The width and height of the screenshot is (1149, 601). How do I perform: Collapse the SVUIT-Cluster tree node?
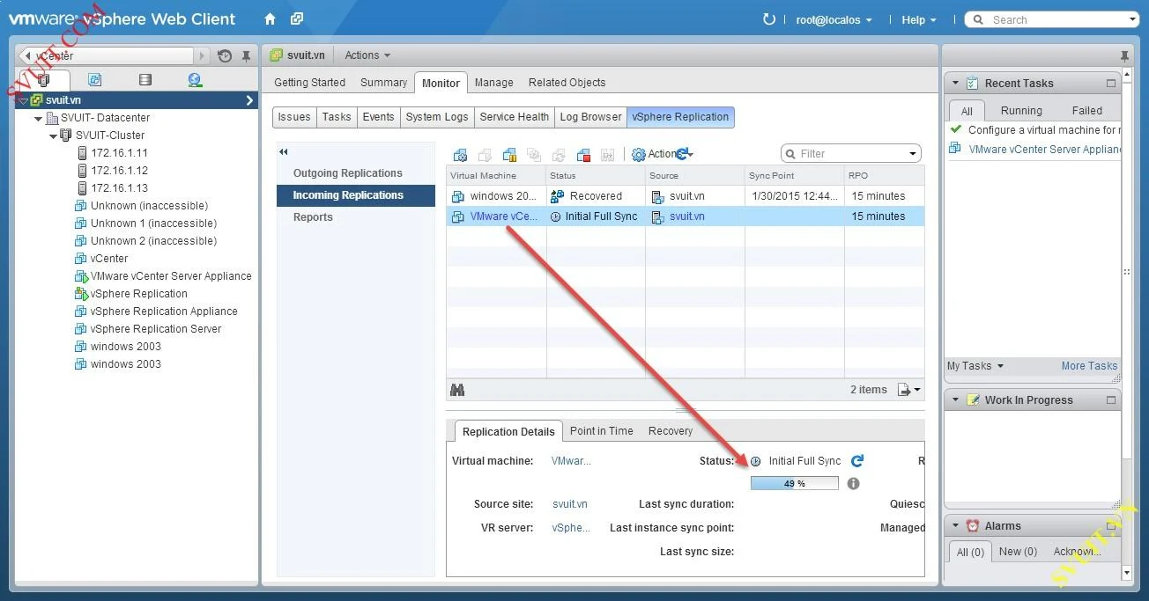(x=54, y=136)
